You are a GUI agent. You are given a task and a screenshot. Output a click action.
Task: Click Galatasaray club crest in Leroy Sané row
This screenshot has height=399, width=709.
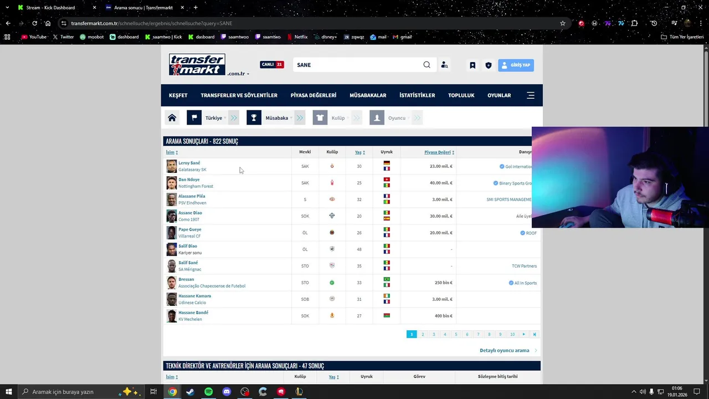[332, 166]
